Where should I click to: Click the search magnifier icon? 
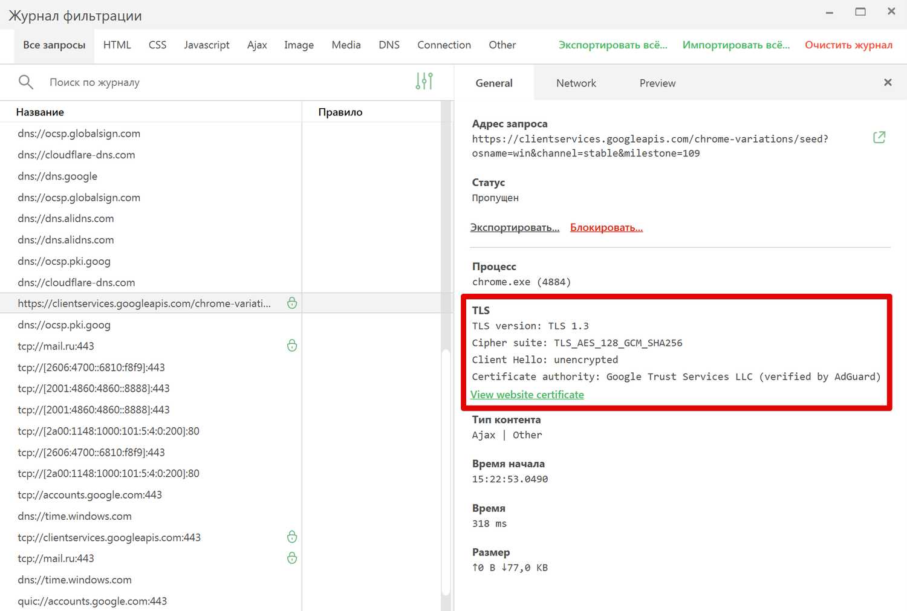(x=25, y=82)
